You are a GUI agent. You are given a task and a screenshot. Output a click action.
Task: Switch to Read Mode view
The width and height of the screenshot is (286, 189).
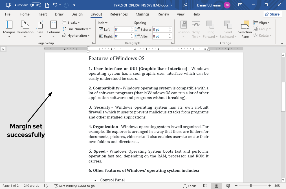pos(205,186)
